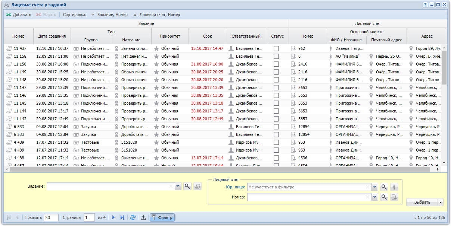Click the vertical scrollbar down arrow
This screenshot has height=226, width=451.
pos(444,163)
